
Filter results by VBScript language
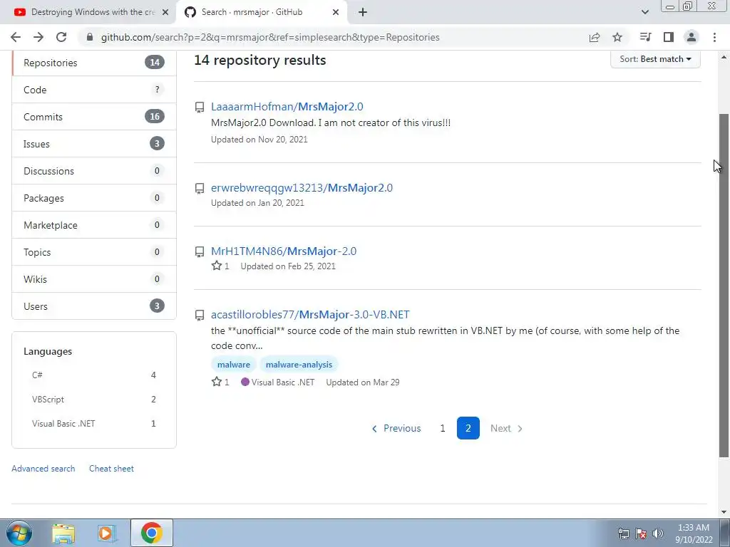point(94,399)
